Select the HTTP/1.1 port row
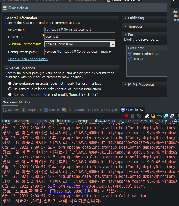 147,59
